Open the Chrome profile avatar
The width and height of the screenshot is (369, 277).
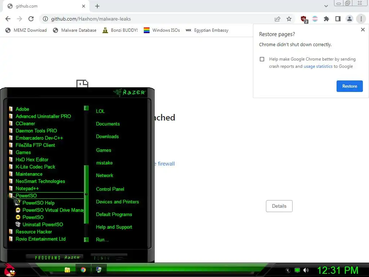point(350,19)
